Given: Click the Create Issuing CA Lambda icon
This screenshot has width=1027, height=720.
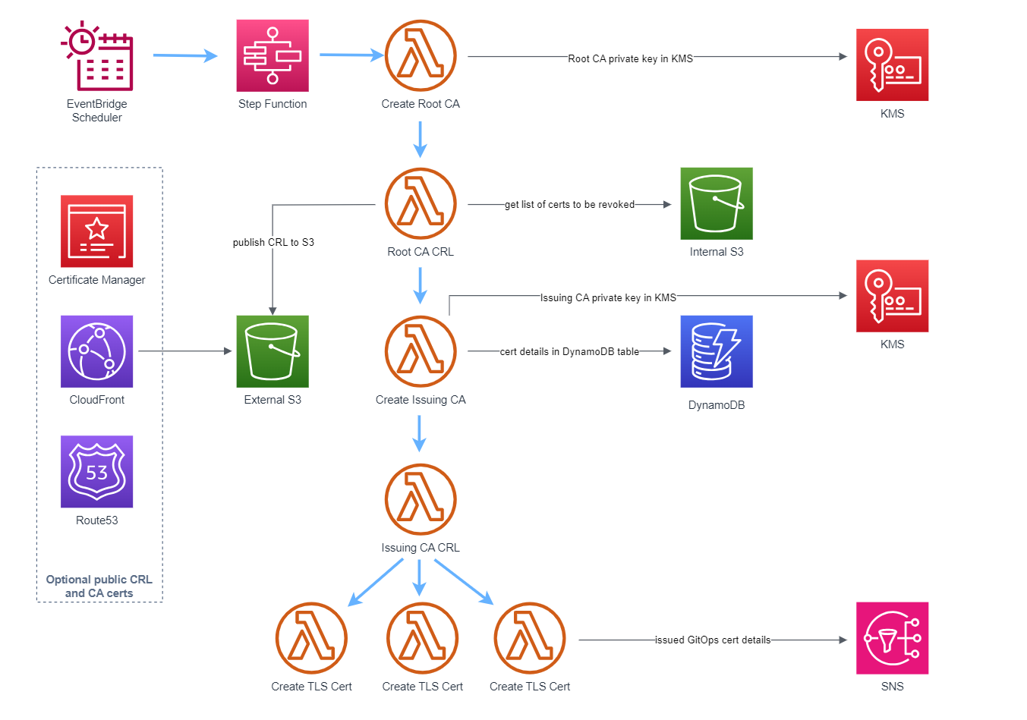Looking at the screenshot, I should (x=421, y=351).
